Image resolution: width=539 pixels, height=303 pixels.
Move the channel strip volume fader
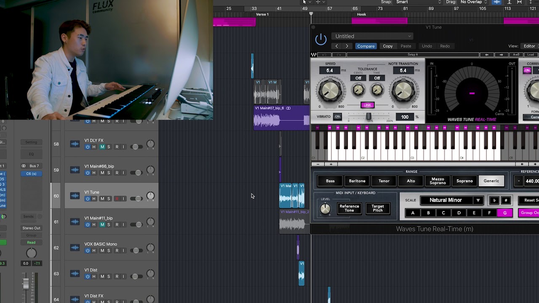click(x=26, y=284)
